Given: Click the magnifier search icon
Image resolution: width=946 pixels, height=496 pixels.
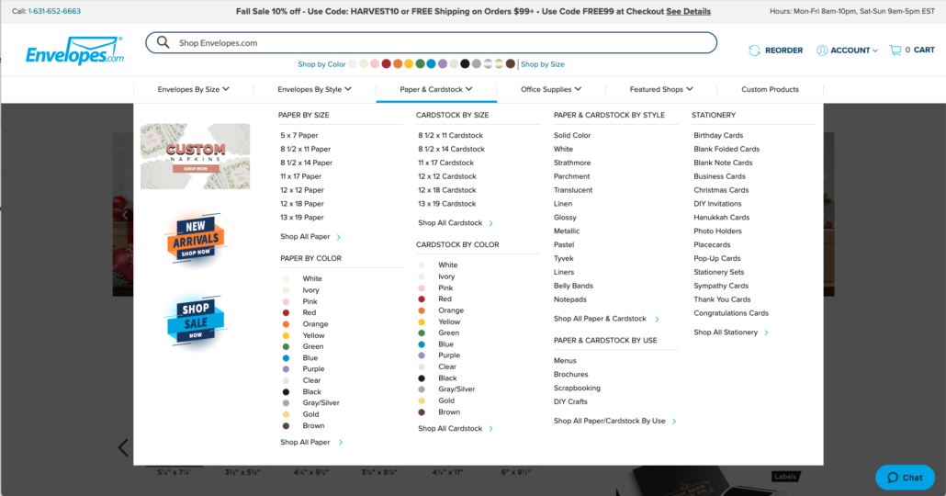Looking at the screenshot, I should 163,42.
